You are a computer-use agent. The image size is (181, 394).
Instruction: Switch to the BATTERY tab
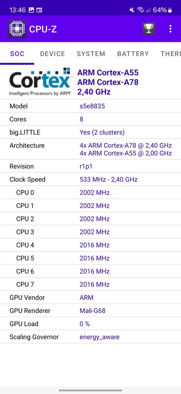pos(133,54)
